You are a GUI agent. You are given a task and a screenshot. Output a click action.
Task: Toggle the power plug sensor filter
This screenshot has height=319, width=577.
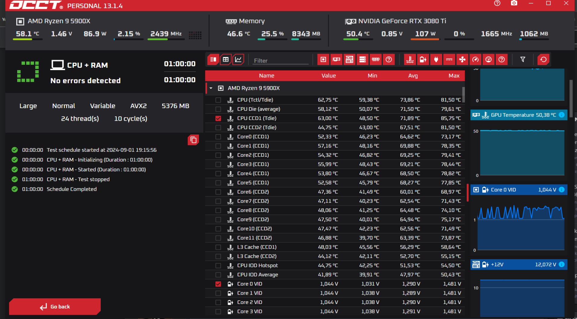point(436,60)
